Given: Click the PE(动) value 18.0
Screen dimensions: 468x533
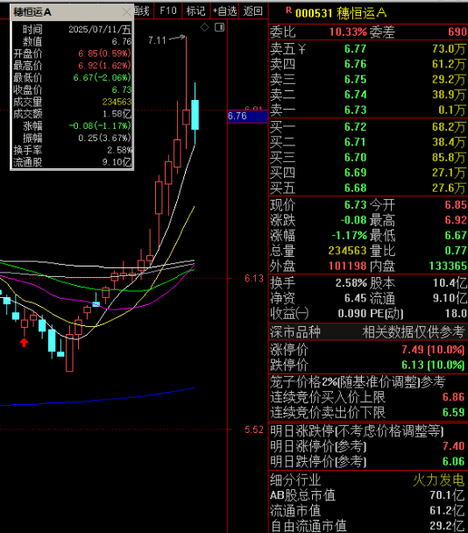Looking at the screenshot, I should [456, 314].
